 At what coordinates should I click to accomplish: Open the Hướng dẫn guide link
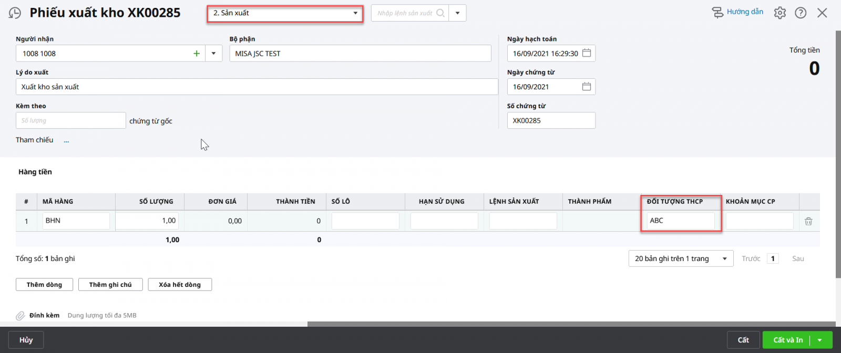(x=738, y=12)
